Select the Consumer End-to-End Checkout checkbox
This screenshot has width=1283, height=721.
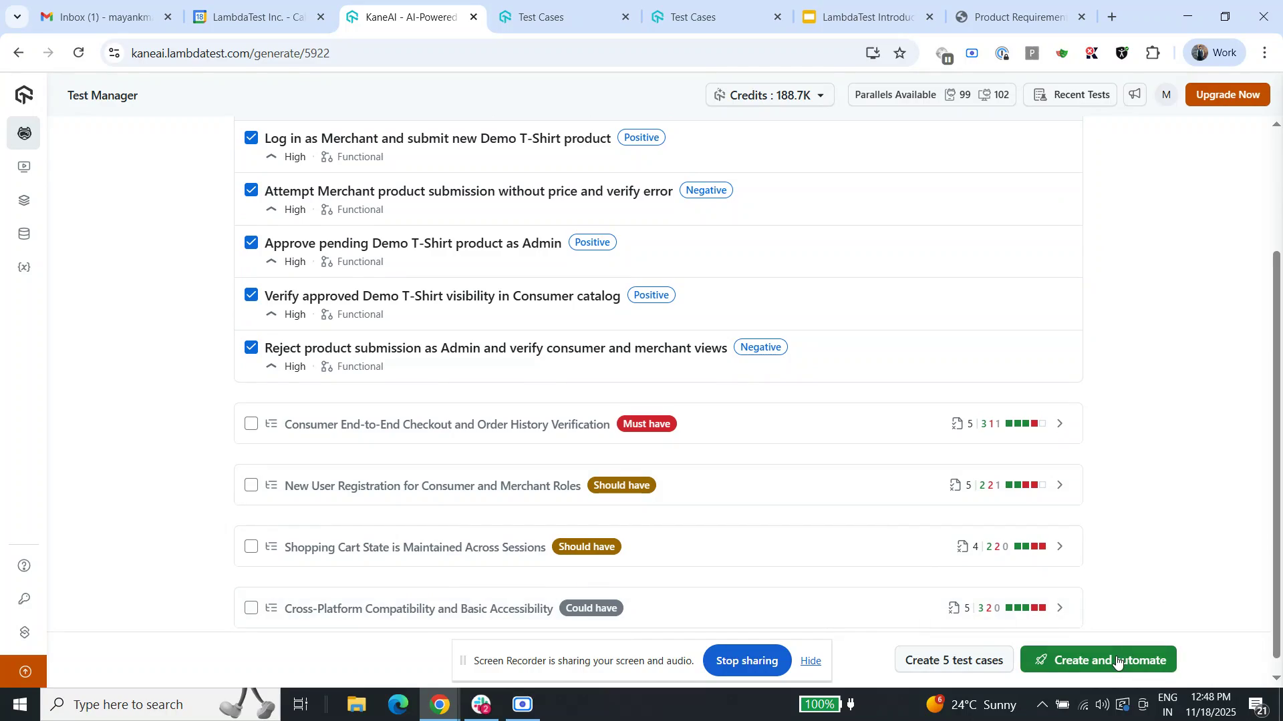point(251,423)
